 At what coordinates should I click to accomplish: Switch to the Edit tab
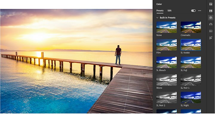pos(170,10)
